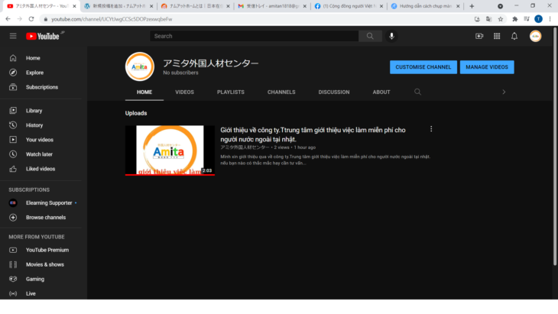Start voice search with microphone icon
Viewport: 558px width, 314px height.
pyautogui.click(x=391, y=36)
